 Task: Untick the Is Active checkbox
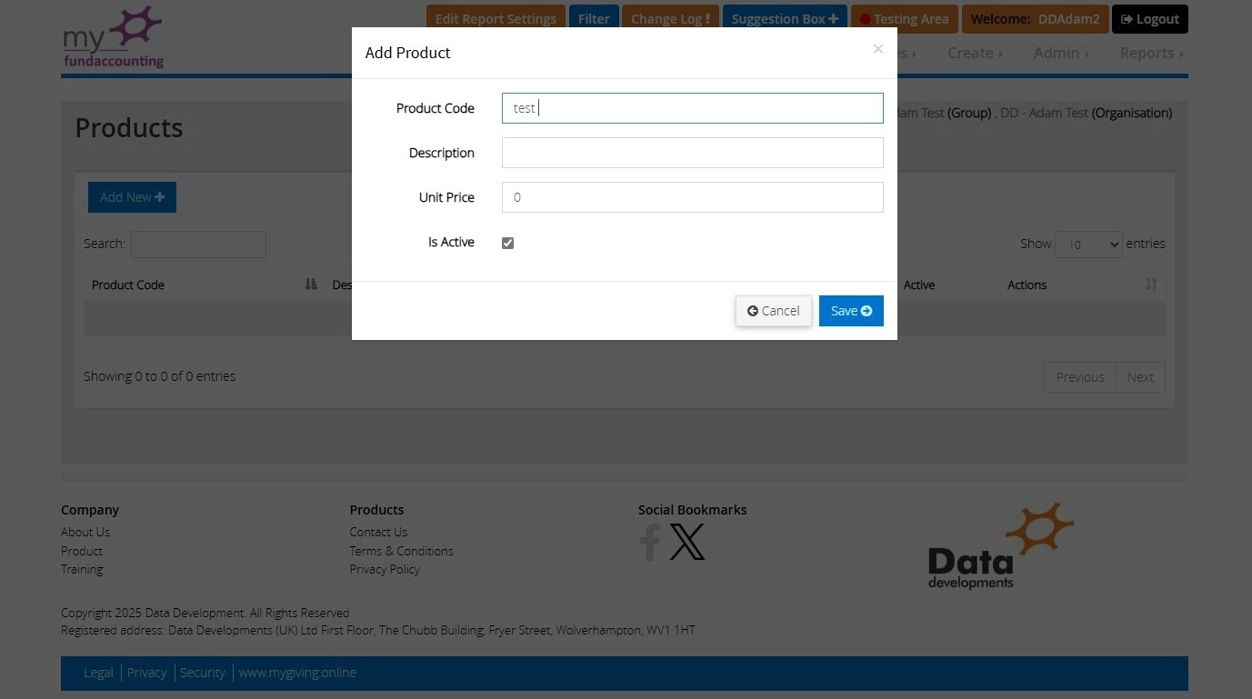pos(507,243)
